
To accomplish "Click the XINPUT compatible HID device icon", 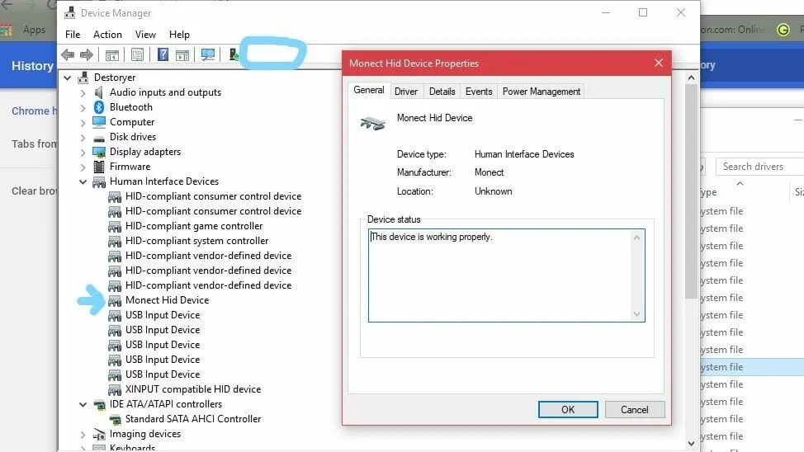I will (x=115, y=390).
